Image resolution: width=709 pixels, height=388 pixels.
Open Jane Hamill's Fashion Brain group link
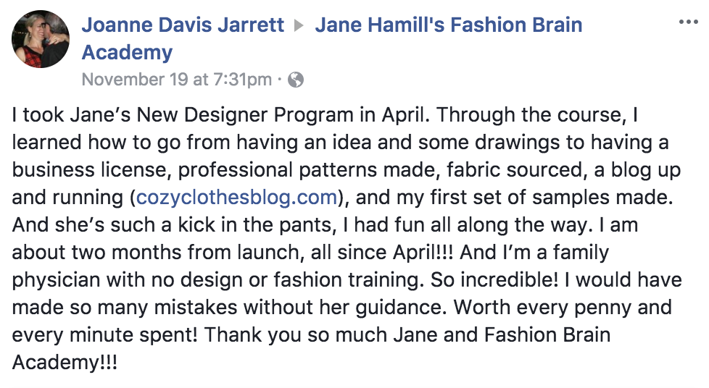(x=449, y=25)
